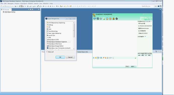Open the MyEclipse menu

tap(24, 4)
